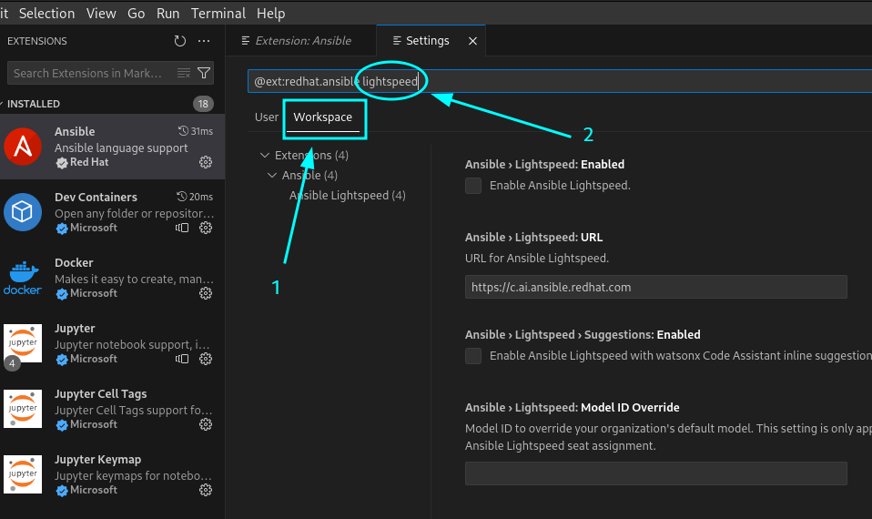
Task: Click Dev Containers activation time clock icon
Action: click(181, 197)
